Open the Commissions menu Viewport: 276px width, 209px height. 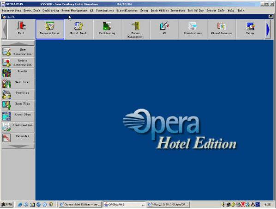tap(105, 11)
